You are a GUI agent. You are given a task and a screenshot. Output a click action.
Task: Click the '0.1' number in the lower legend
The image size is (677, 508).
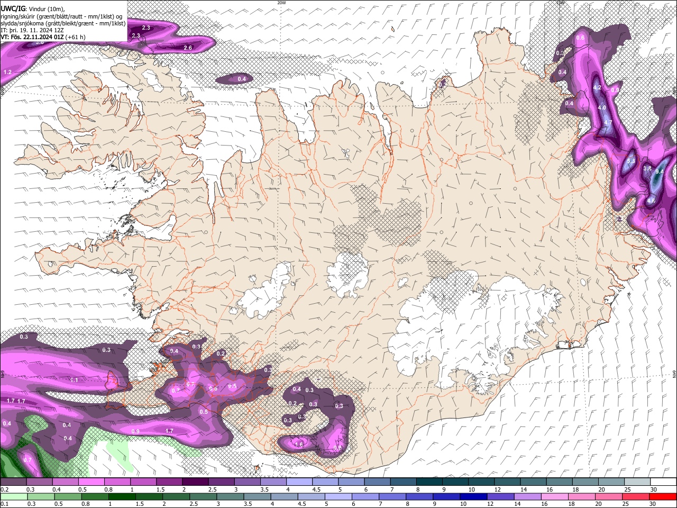pos(5,504)
